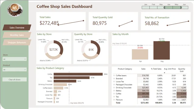Click the Total Sales $272,485 value
The image size is (194, 109).
(49, 23)
